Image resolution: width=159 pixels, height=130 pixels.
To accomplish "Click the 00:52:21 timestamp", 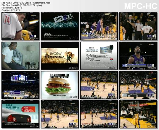I will pos(73,68).
